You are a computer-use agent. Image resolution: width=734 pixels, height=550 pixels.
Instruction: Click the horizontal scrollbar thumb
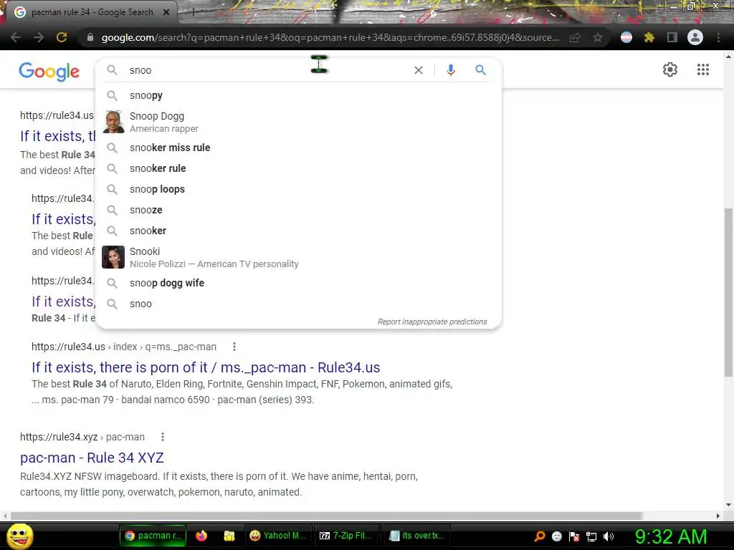point(326,516)
